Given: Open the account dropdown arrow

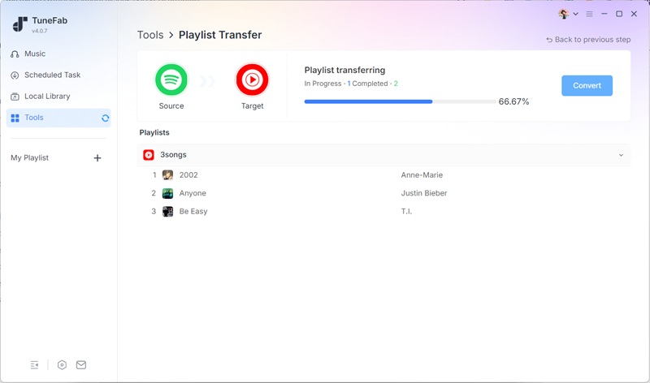Looking at the screenshot, I should click(x=575, y=14).
